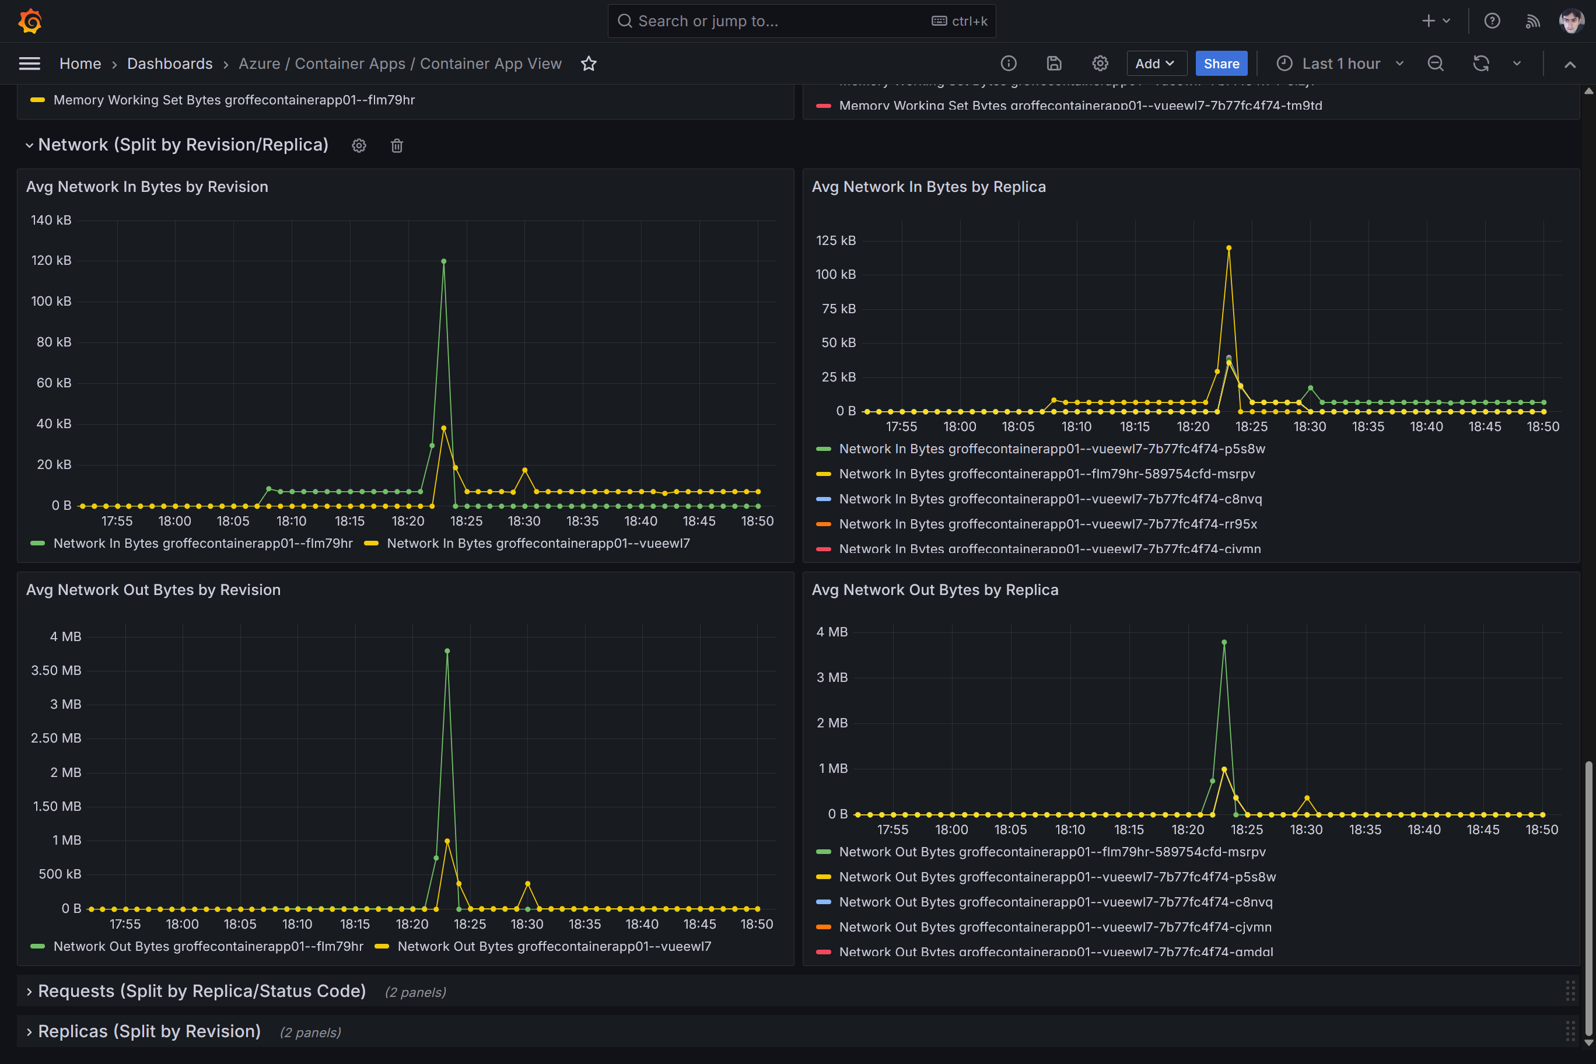Screen dimensions: 1596x1064
Task: Refresh the dashboard now
Action: pyautogui.click(x=1480, y=64)
